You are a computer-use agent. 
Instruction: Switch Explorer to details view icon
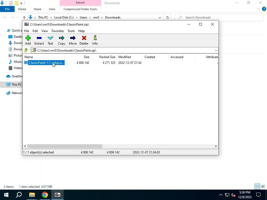257,186
